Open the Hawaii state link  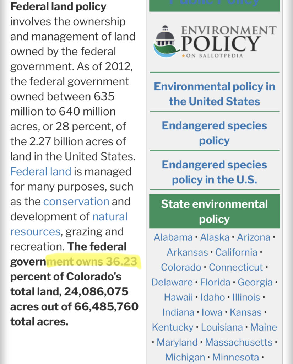tap(178, 297)
